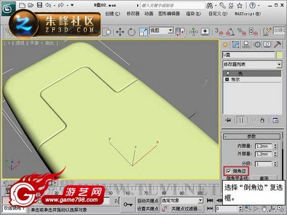287x215 pixels.
Task: Click the Save file icon
Action: pyautogui.click(x=40, y=5)
